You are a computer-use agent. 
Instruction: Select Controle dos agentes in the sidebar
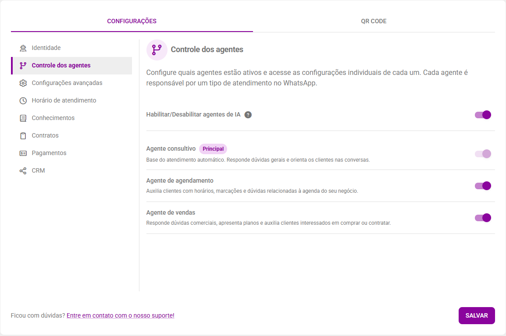71,65
